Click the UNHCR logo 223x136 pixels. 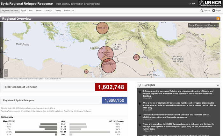coord(210,3)
